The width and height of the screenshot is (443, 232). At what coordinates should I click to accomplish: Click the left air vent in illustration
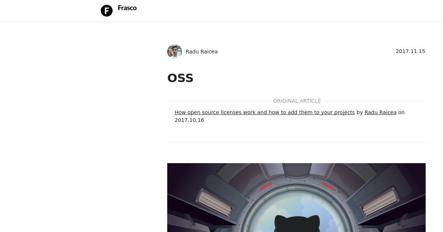click(215, 203)
